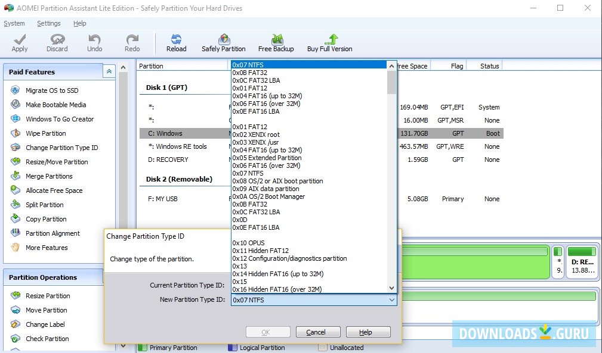
Task: Click the Discard toolbar icon
Action: coord(57,39)
